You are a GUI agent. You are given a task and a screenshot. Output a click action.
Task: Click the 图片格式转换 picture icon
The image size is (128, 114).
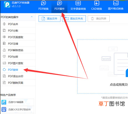tap(116, 3)
